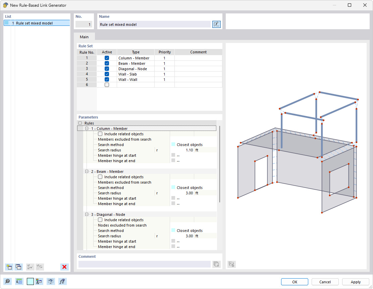This screenshot has height=289, width=373.
Task: Click the formula fx icon in bottom toolbar
Action: pos(62,282)
